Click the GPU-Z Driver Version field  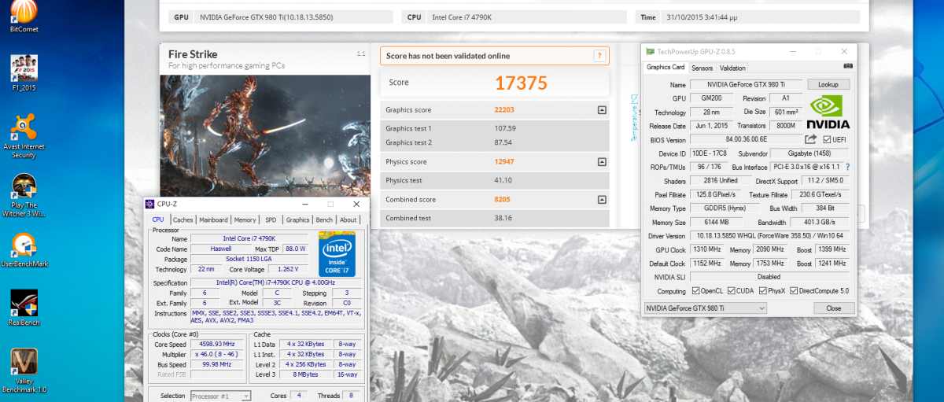coord(770,236)
